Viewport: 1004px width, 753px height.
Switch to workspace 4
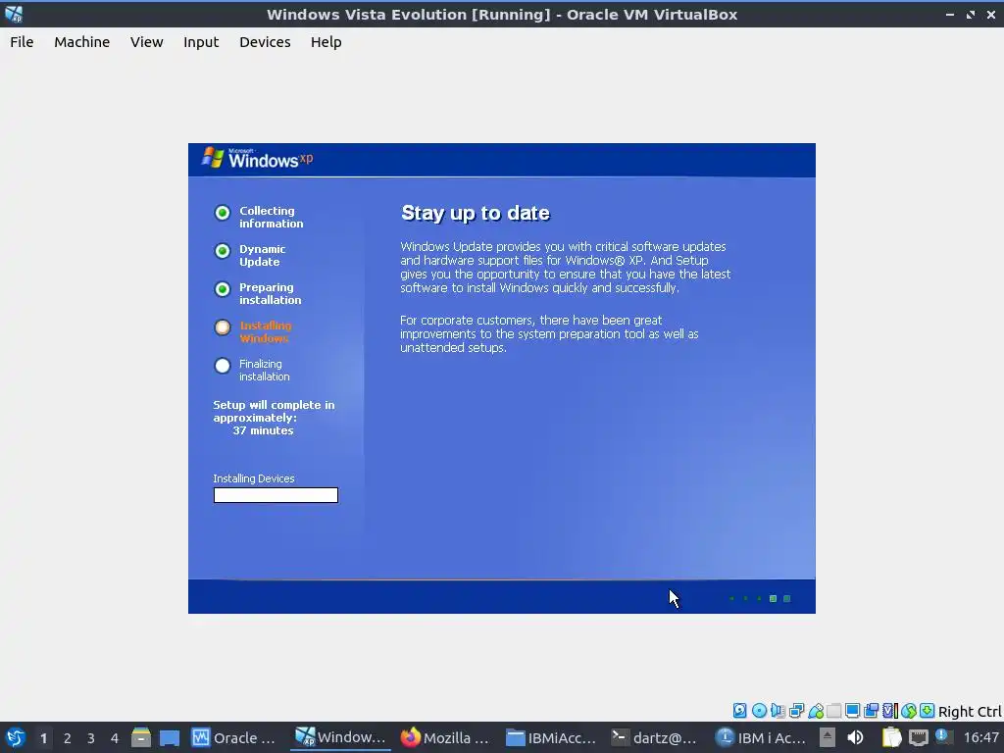pos(115,738)
